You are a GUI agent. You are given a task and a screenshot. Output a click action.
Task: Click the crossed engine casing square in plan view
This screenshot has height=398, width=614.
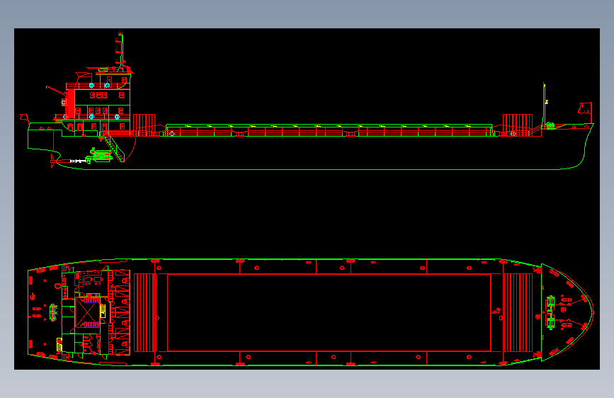[86, 313]
